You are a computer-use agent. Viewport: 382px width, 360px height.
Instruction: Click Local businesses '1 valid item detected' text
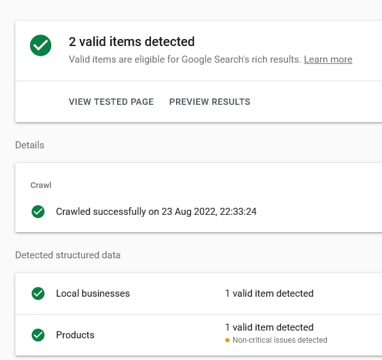[x=269, y=293]
